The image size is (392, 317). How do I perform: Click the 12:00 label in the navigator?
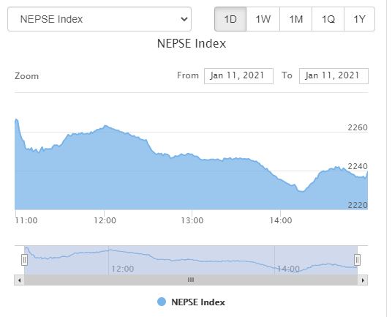[x=123, y=269]
